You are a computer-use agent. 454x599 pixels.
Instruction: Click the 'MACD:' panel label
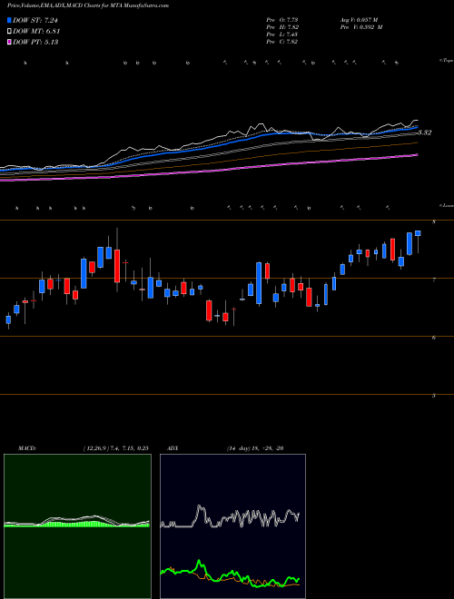point(26,448)
